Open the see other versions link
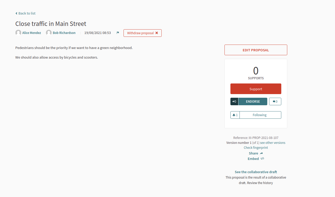Screen dimensions: 335x197 [273, 143]
